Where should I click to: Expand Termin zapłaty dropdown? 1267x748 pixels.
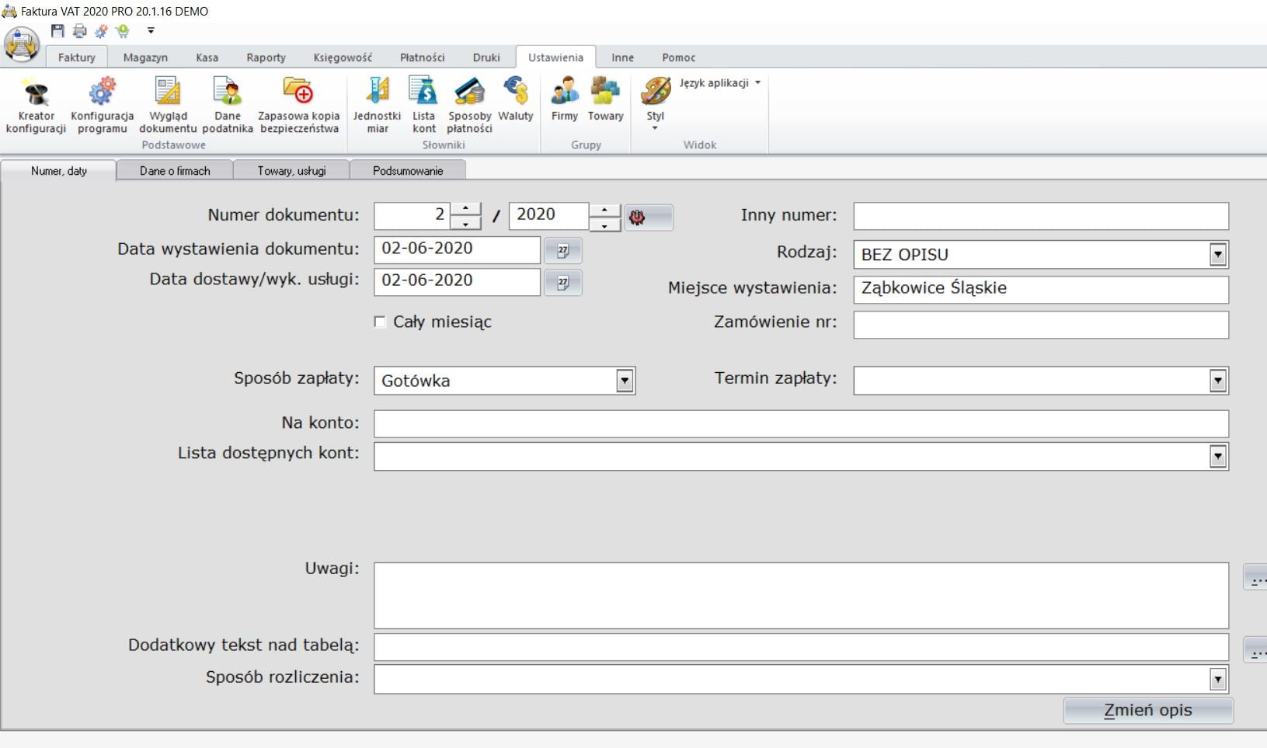click(1217, 381)
